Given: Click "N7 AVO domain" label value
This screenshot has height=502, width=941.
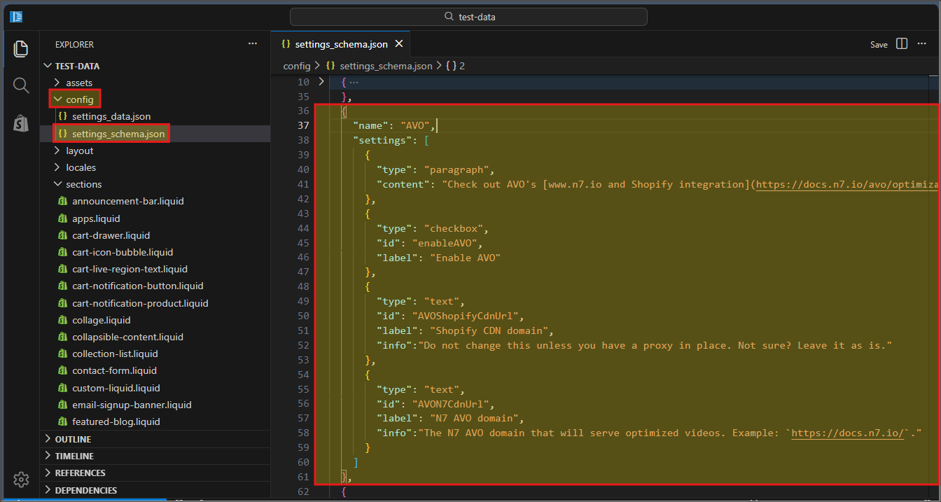Looking at the screenshot, I should click(x=474, y=419).
